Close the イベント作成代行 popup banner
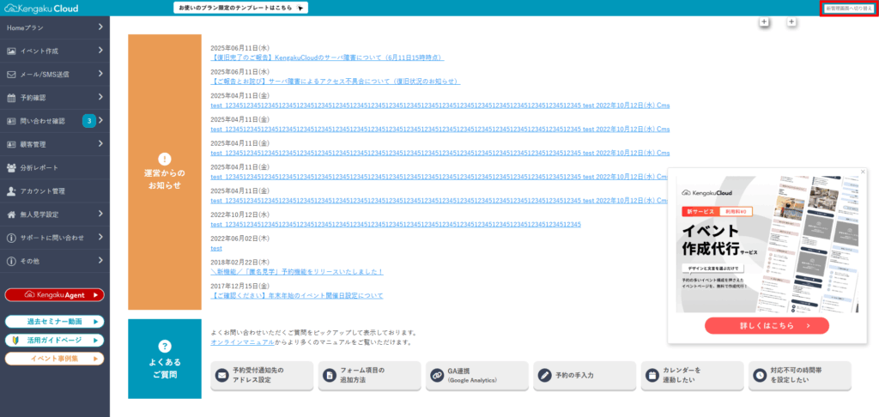The height and width of the screenshot is (417, 879). pyautogui.click(x=863, y=172)
